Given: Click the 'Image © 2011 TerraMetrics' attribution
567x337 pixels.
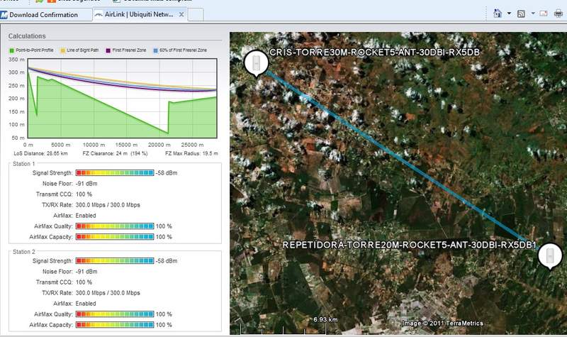Looking at the screenshot, I should 442,324.
